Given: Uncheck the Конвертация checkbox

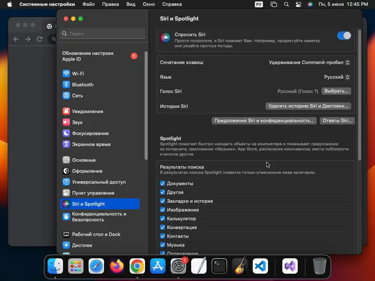Looking at the screenshot, I should coord(163,227).
